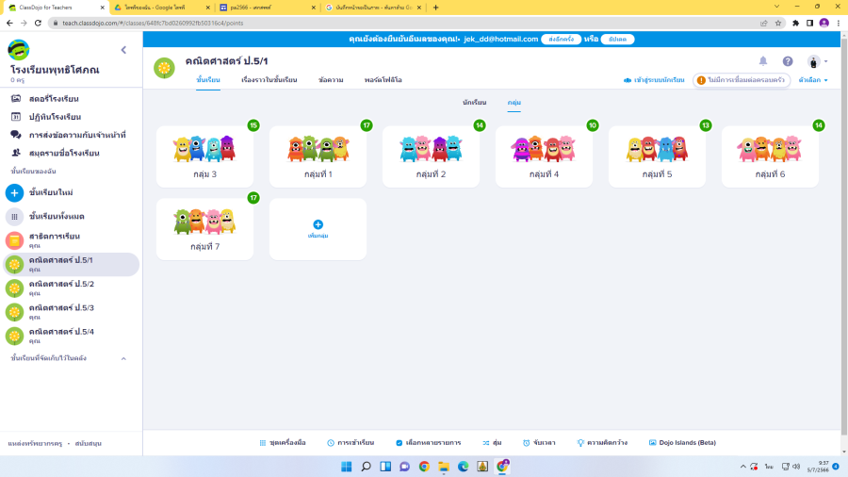This screenshot has width=848, height=477.
Task: Open Dojo Islands (Beta)
Action: [682, 442]
